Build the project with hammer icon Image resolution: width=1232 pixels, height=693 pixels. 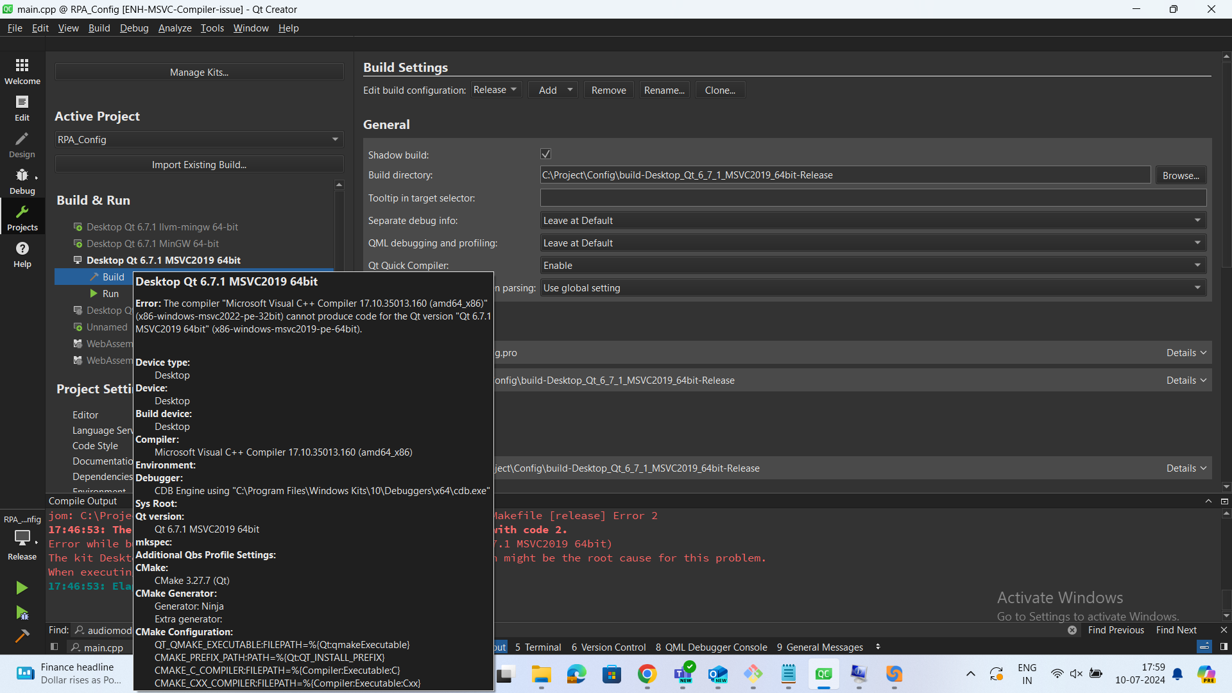(22, 636)
